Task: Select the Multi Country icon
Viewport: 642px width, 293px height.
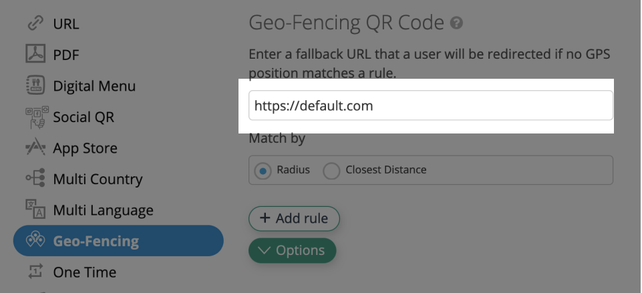Action: tap(35, 178)
